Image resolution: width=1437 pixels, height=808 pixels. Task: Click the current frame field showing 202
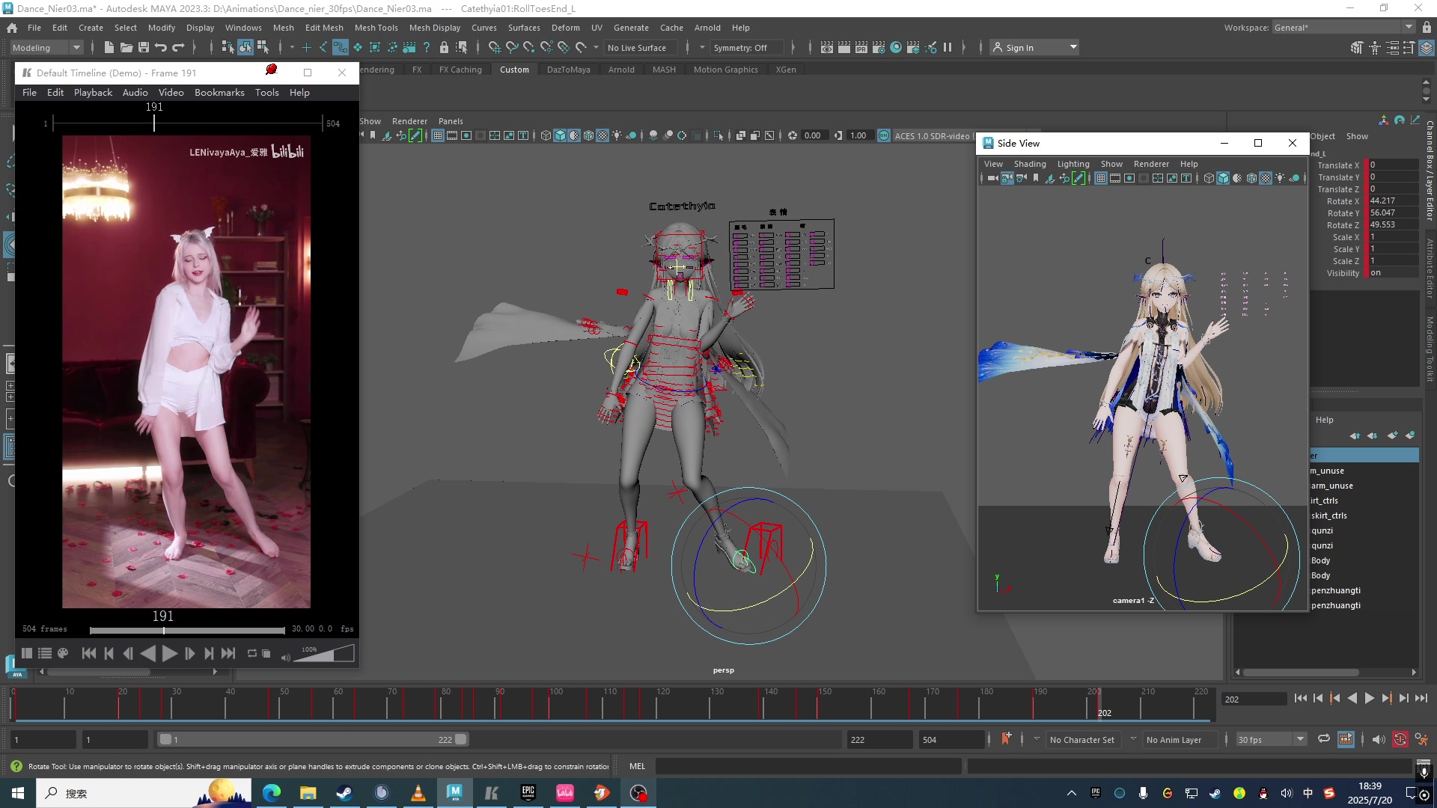point(1254,699)
